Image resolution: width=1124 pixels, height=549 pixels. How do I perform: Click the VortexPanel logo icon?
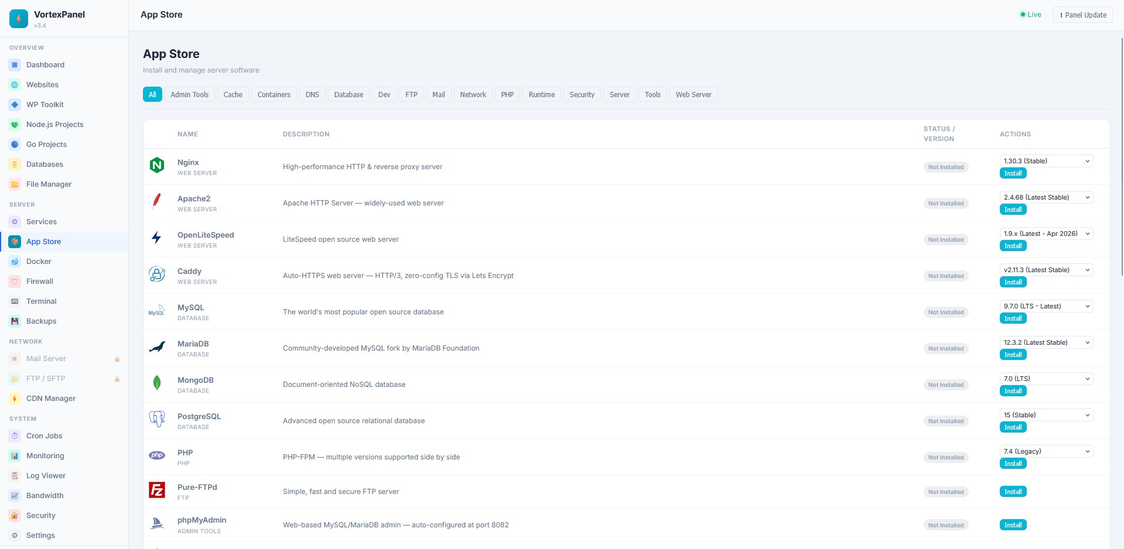19,19
